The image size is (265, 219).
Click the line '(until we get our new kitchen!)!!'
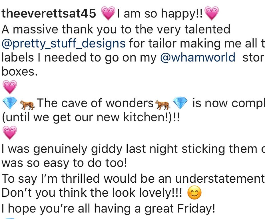point(91,117)
